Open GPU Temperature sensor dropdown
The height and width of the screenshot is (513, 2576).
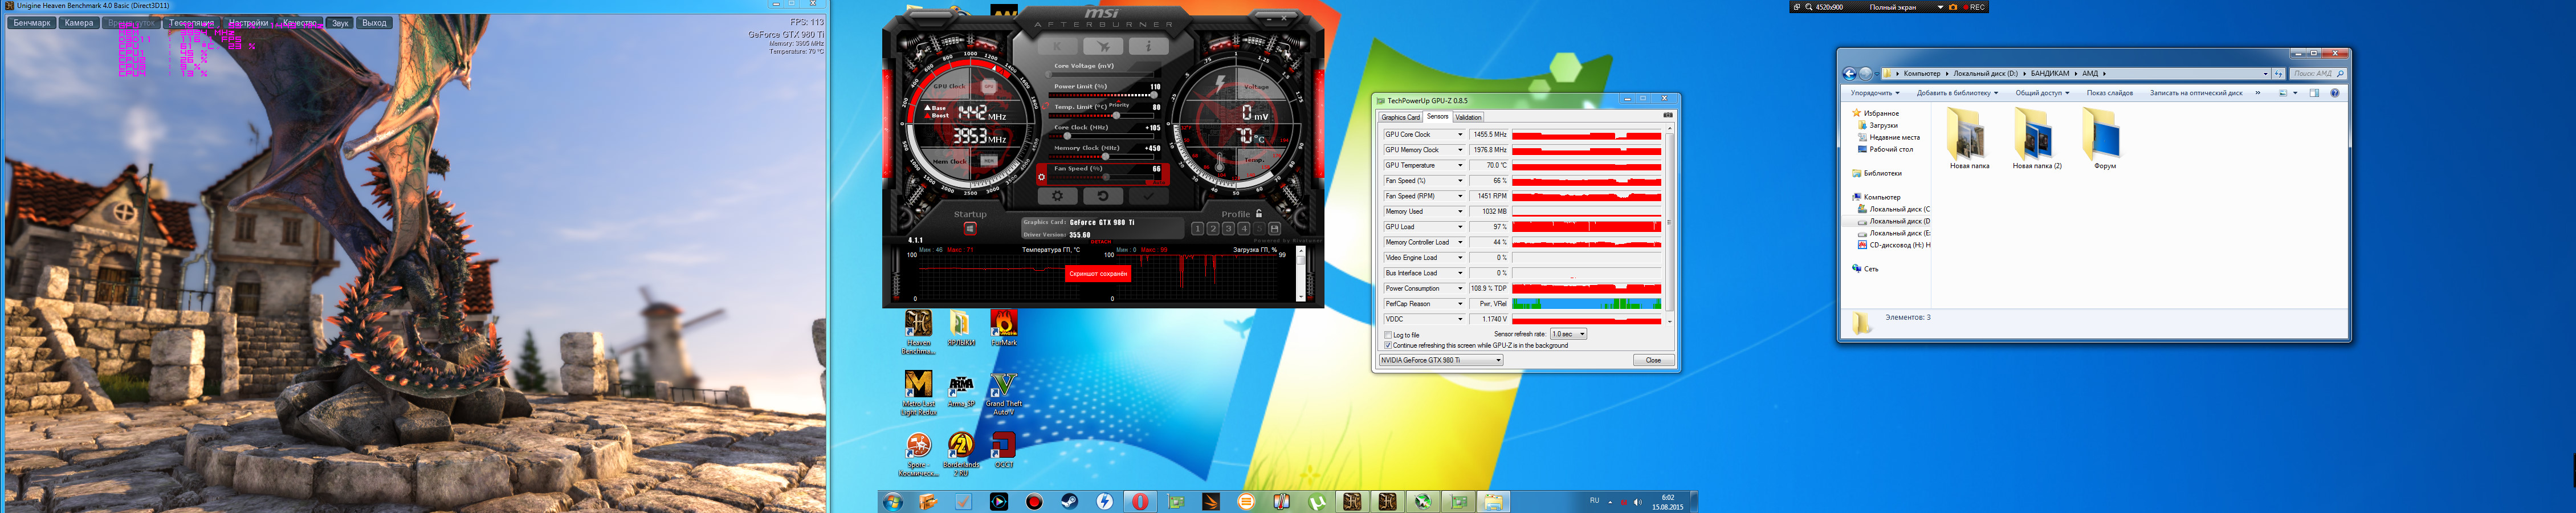1460,165
